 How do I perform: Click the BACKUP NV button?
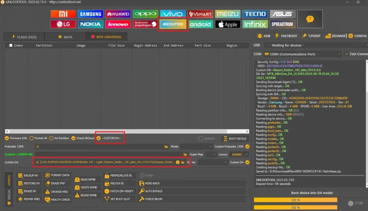[28, 175]
